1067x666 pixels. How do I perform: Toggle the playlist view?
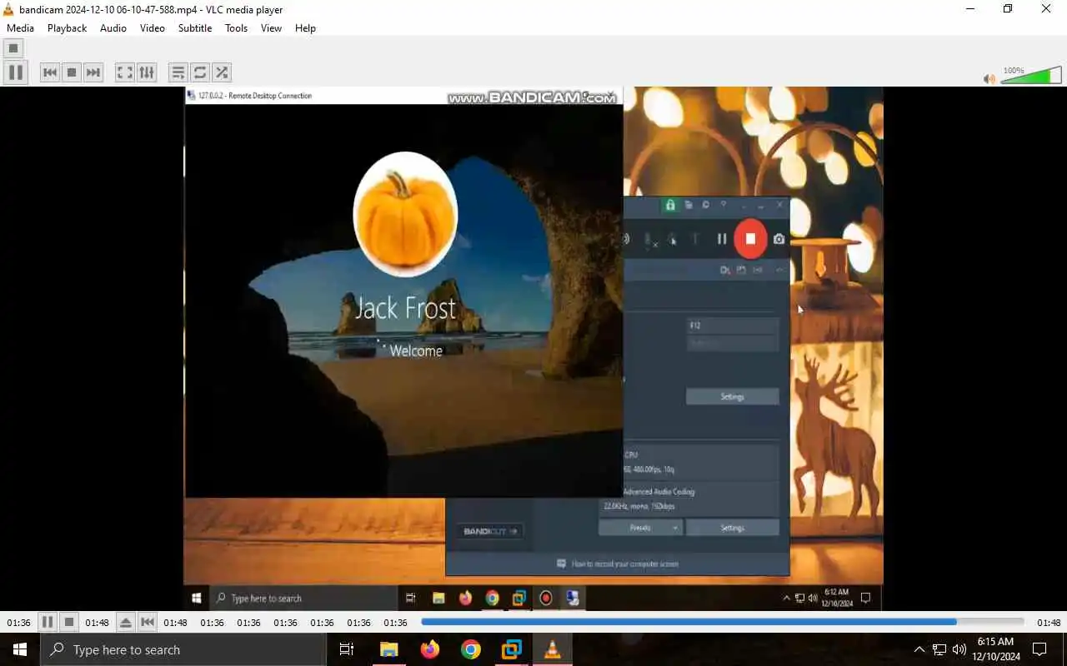(178, 72)
